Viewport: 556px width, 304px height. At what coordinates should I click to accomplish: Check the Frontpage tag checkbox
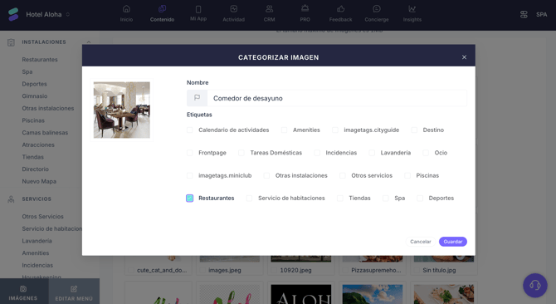190,153
